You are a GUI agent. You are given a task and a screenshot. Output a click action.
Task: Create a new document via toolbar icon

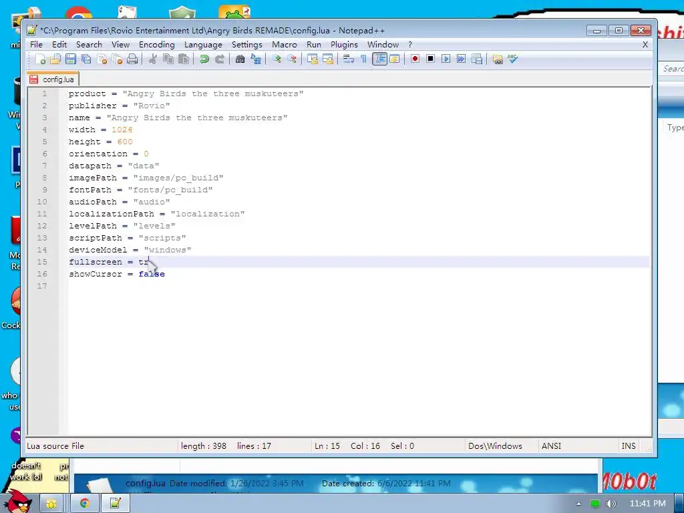(40, 59)
